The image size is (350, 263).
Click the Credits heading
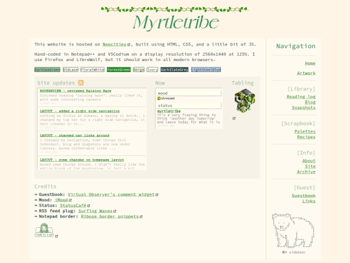(x=45, y=186)
